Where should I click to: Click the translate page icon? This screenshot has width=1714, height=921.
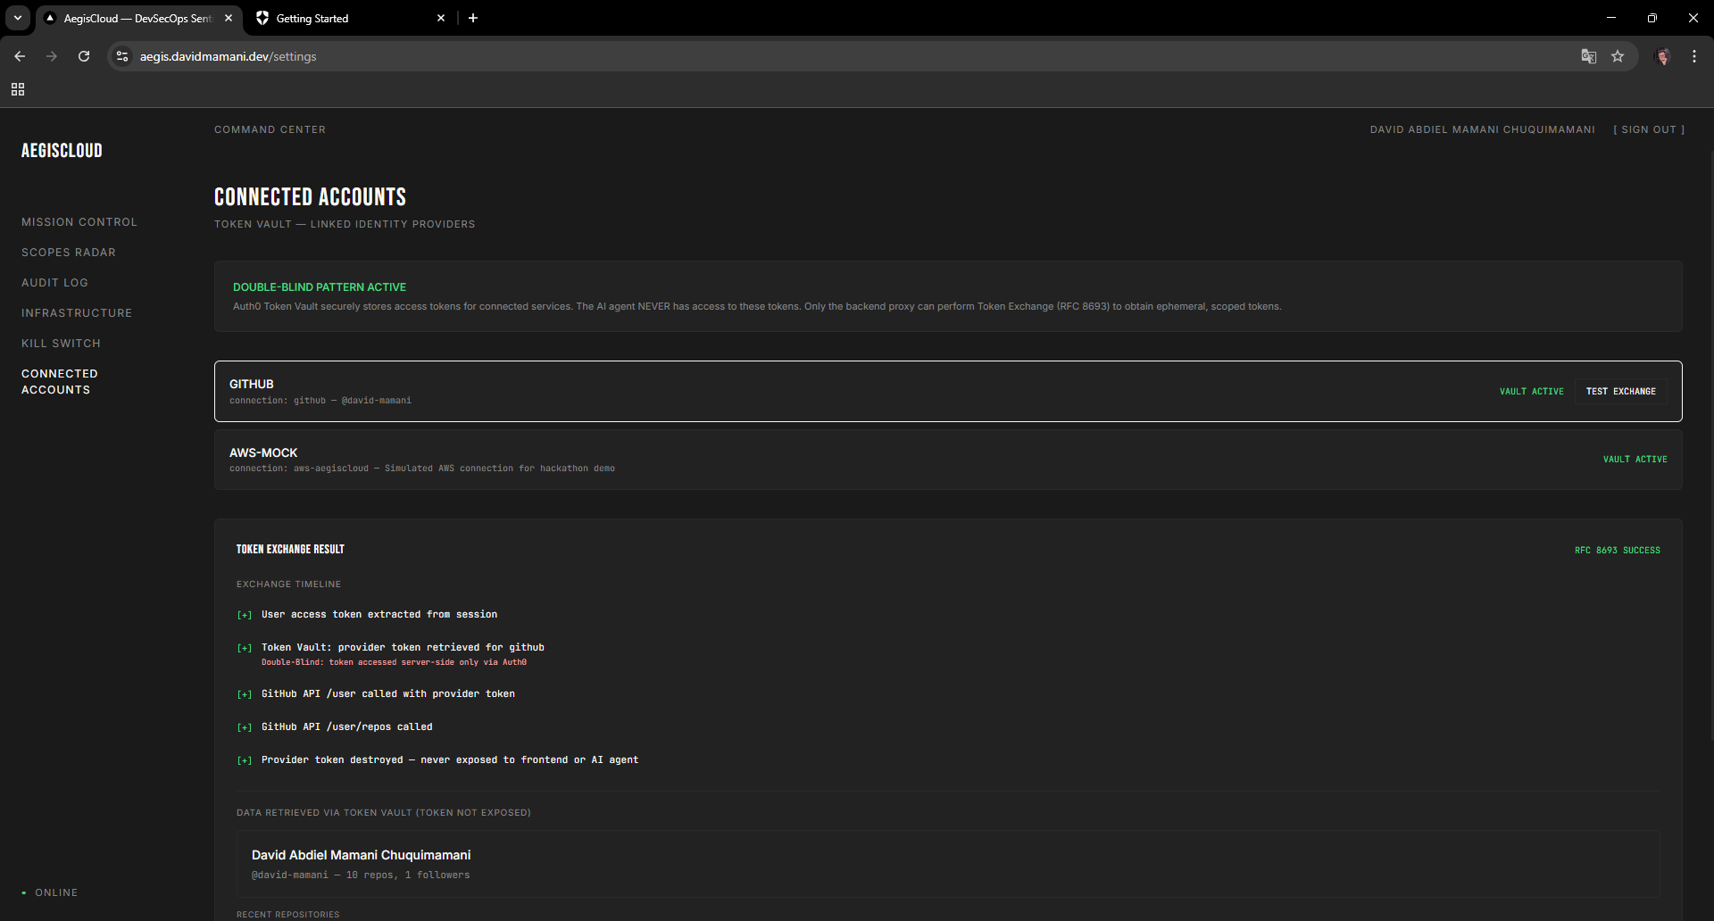[1588, 56]
